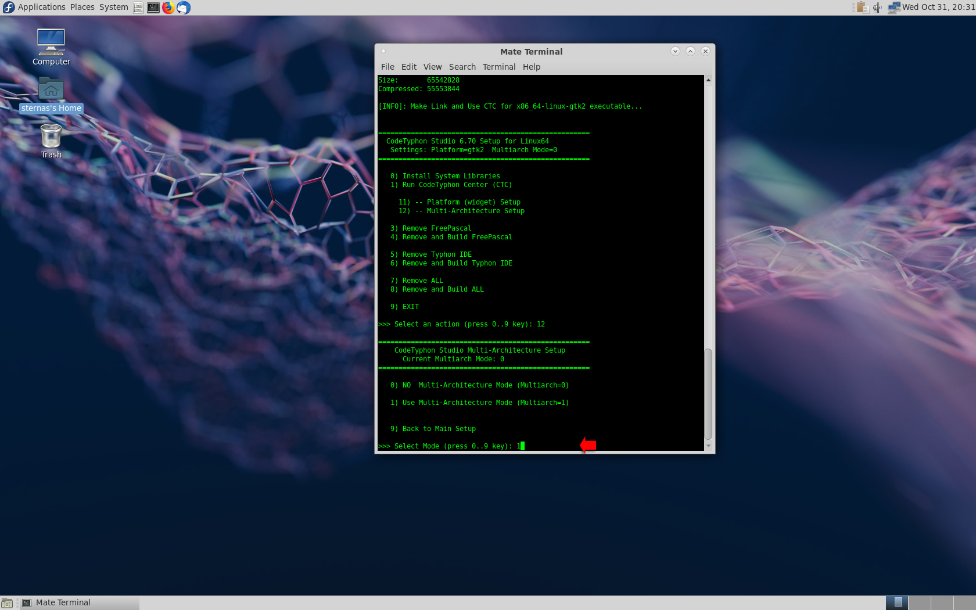
Task: Open the volume control tray icon
Action: pos(877,8)
